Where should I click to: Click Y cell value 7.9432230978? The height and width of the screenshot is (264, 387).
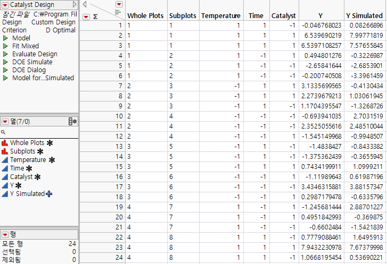point(321,248)
